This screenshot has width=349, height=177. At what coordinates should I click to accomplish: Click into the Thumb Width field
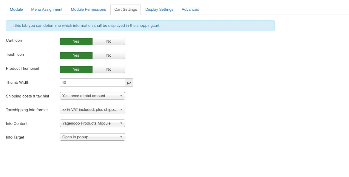(x=92, y=83)
